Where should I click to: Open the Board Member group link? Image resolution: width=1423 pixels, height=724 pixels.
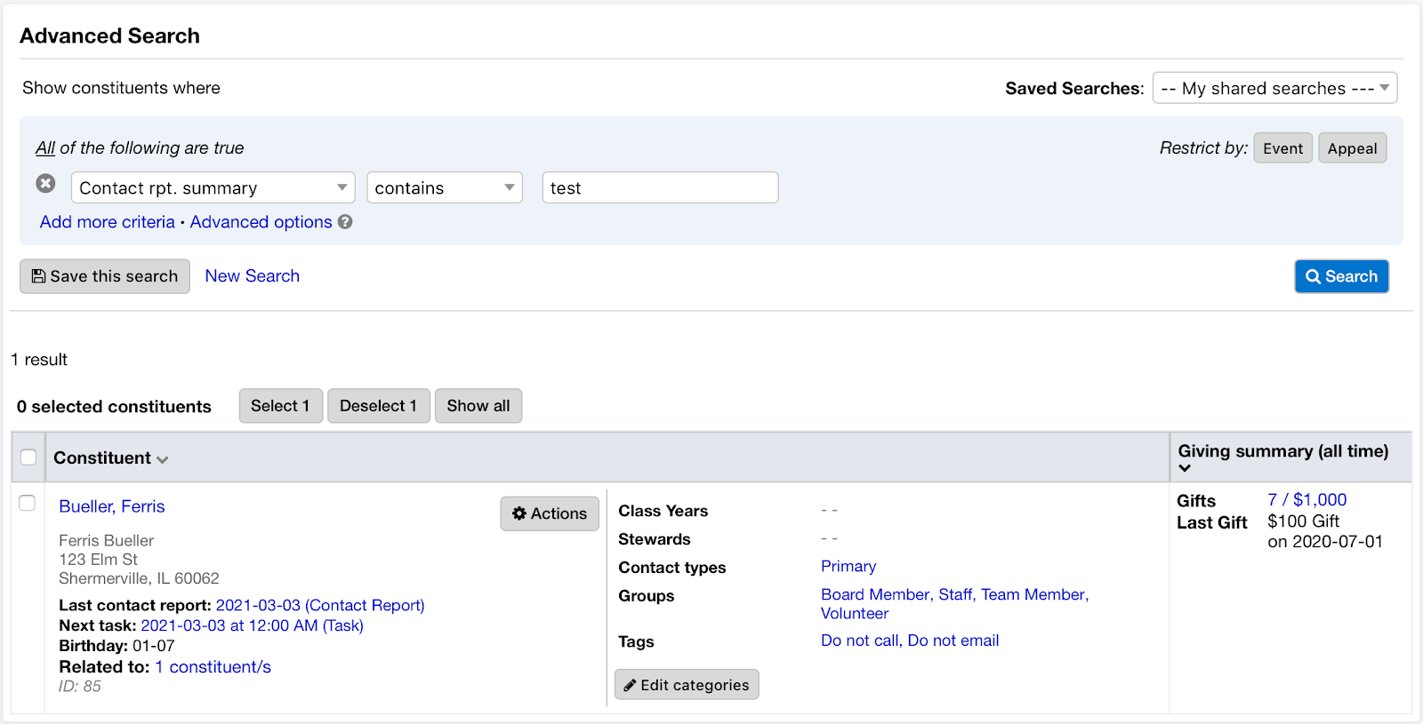tap(874, 594)
